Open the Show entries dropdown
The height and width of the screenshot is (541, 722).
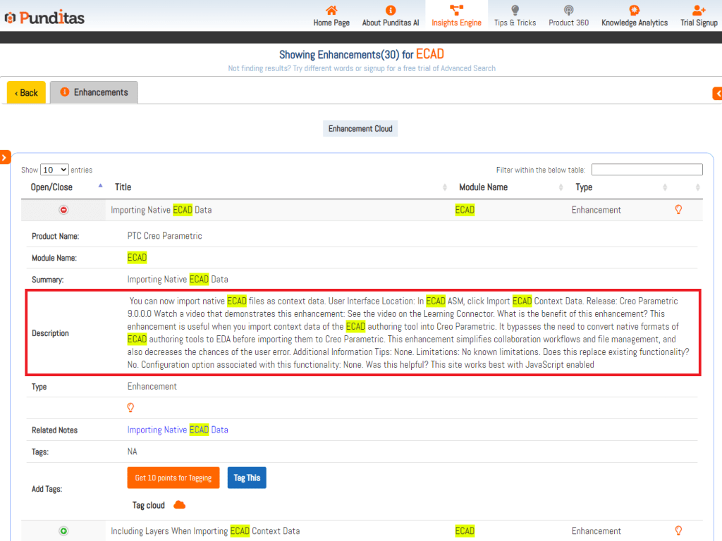point(54,170)
